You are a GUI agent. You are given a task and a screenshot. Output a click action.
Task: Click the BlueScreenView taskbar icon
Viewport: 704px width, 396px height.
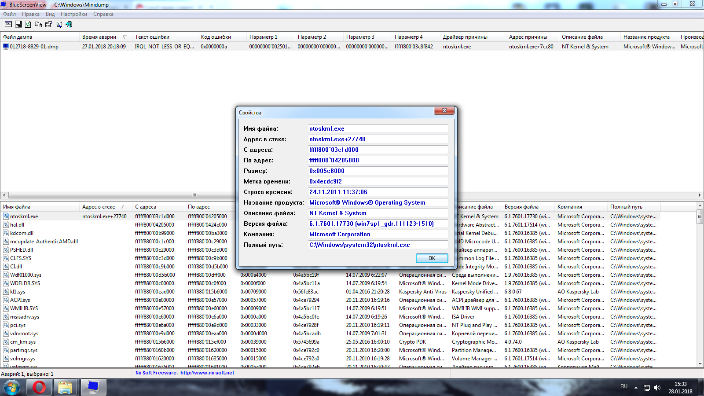point(93,388)
